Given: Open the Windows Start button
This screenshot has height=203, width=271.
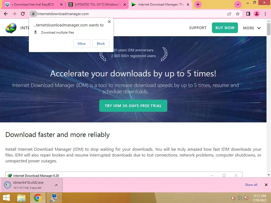Looking at the screenshot, I should [6, 198].
